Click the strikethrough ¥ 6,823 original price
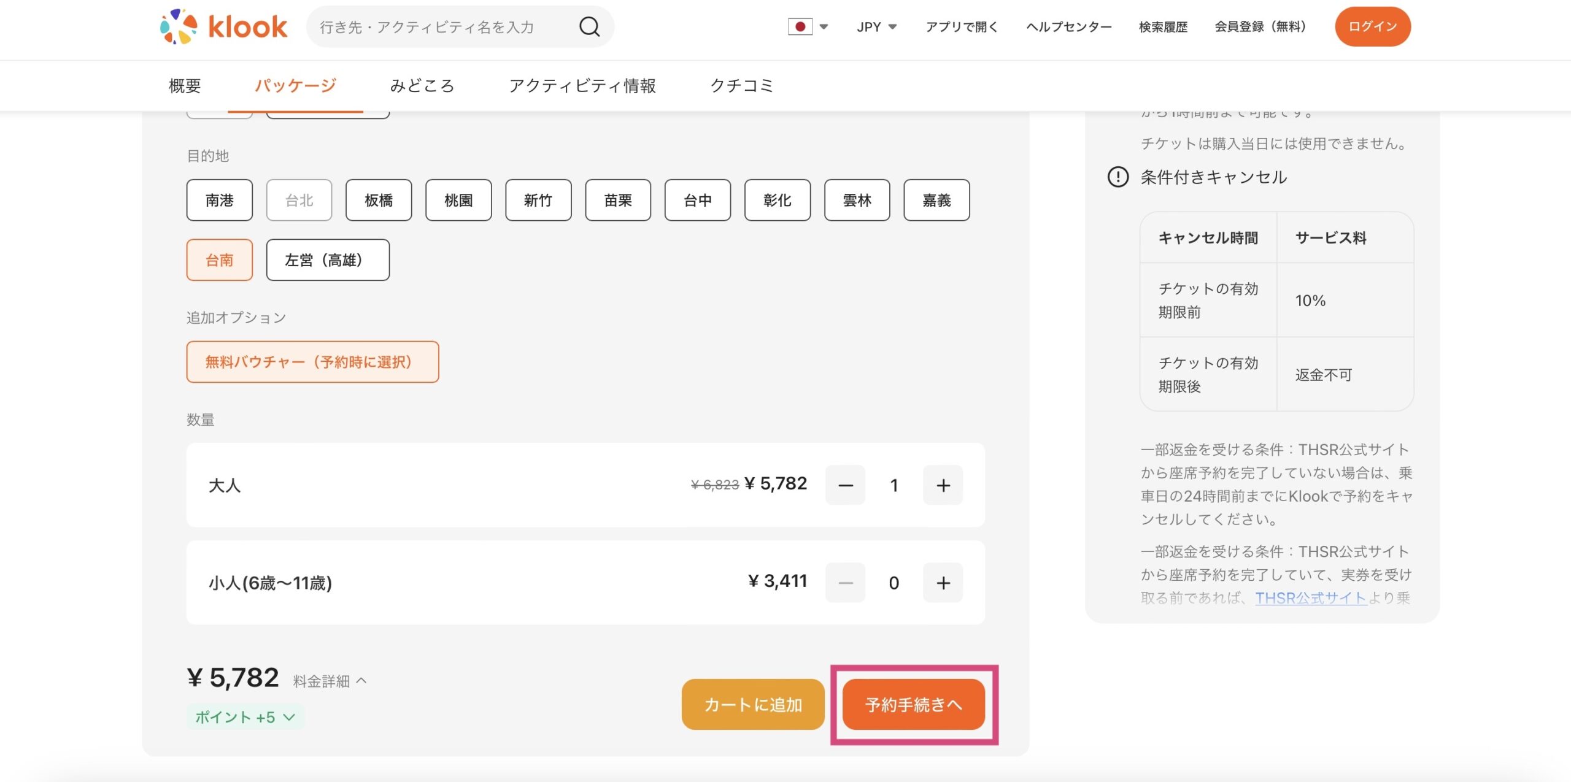The image size is (1571, 782). [715, 485]
